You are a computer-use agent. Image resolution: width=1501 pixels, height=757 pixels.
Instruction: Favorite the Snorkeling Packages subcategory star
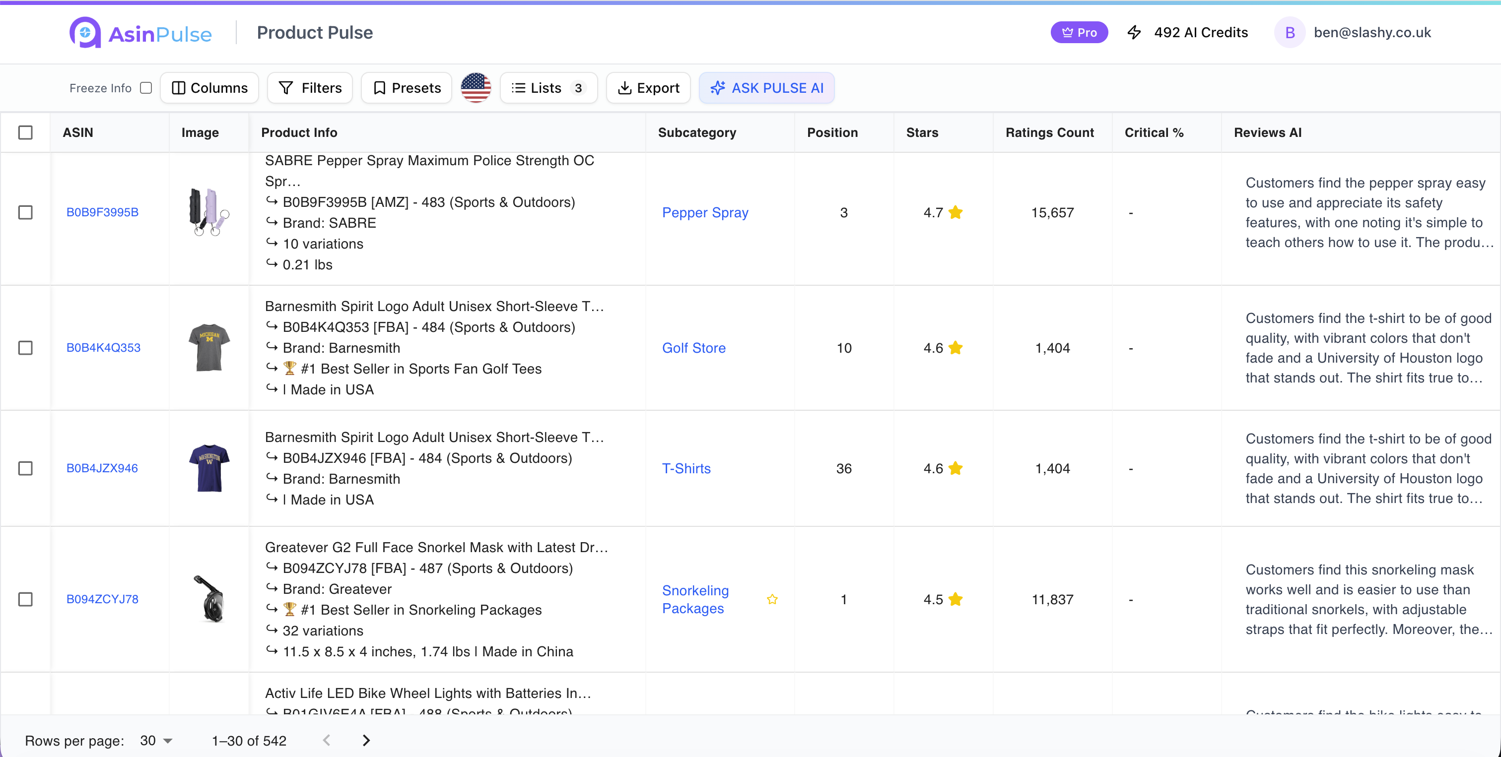tap(772, 599)
